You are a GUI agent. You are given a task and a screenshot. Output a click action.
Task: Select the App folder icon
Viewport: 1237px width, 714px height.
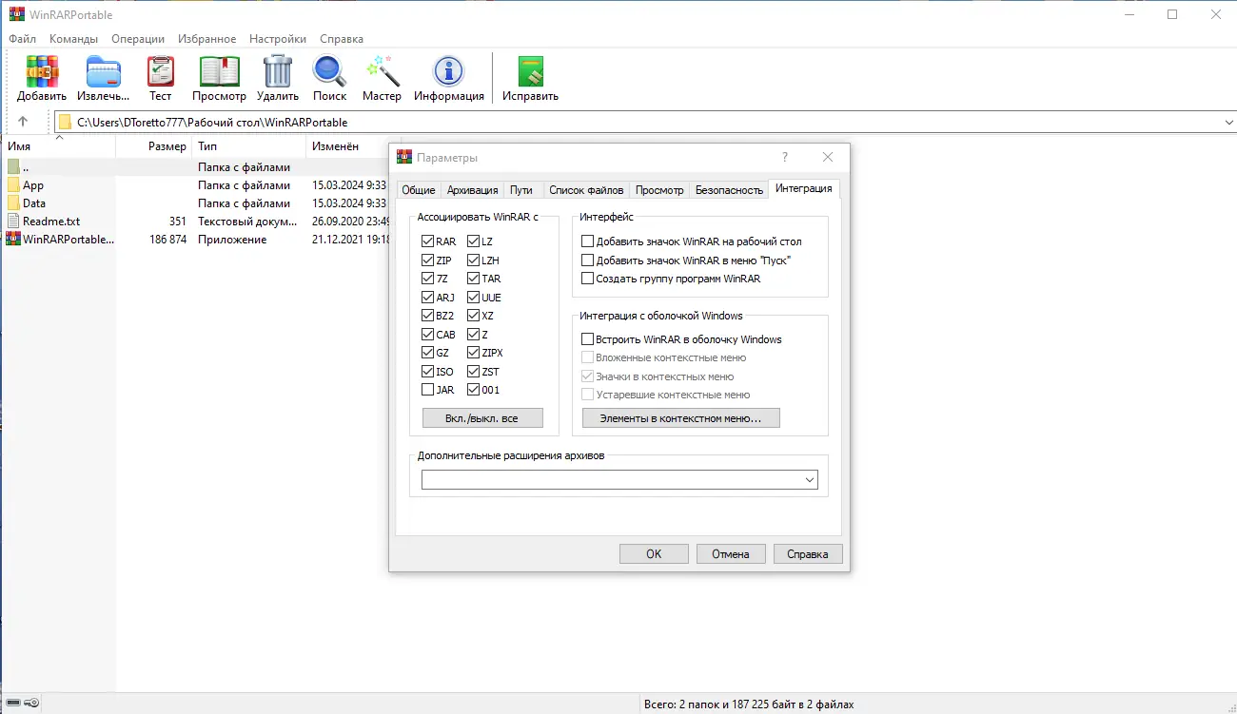(13, 185)
